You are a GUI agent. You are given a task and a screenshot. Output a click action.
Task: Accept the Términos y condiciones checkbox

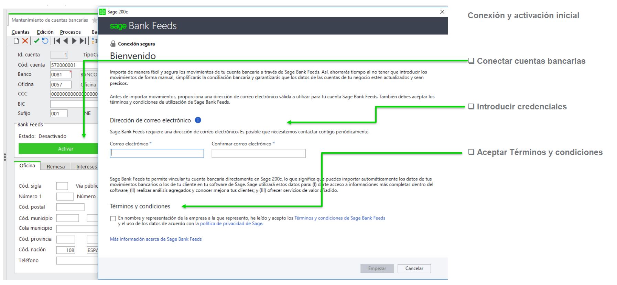[113, 218]
